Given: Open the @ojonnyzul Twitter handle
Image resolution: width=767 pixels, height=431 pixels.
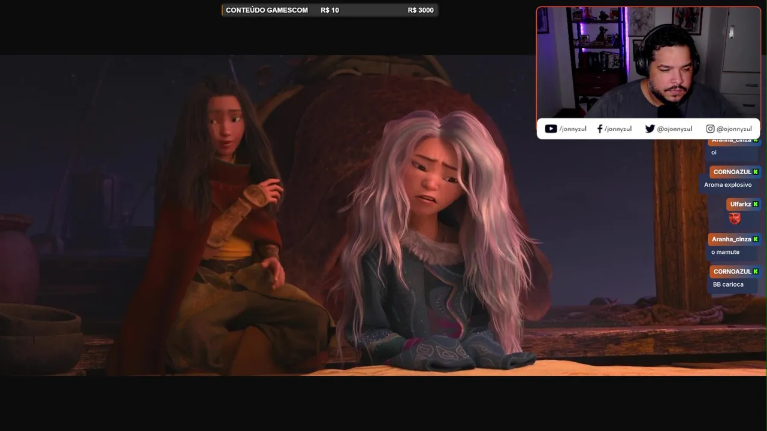Looking at the screenshot, I should coord(675,129).
